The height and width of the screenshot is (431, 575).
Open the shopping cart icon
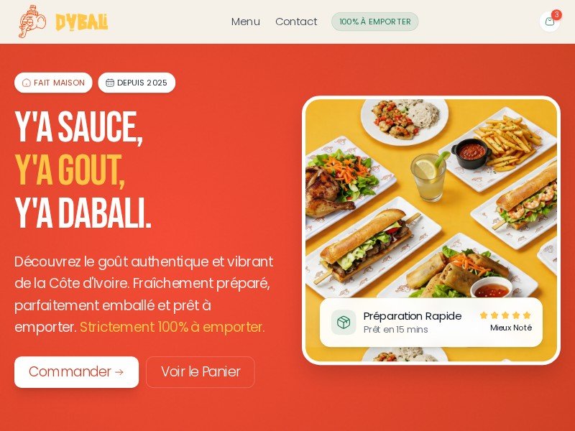549,22
